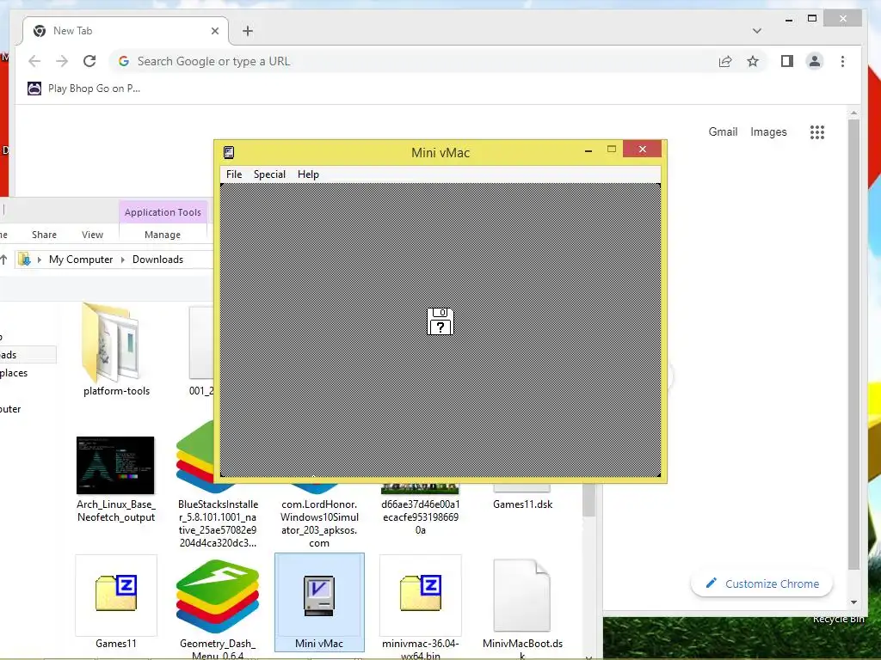Click the Mini vMac title bar app icon
The image size is (881, 660).
(229, 152)
